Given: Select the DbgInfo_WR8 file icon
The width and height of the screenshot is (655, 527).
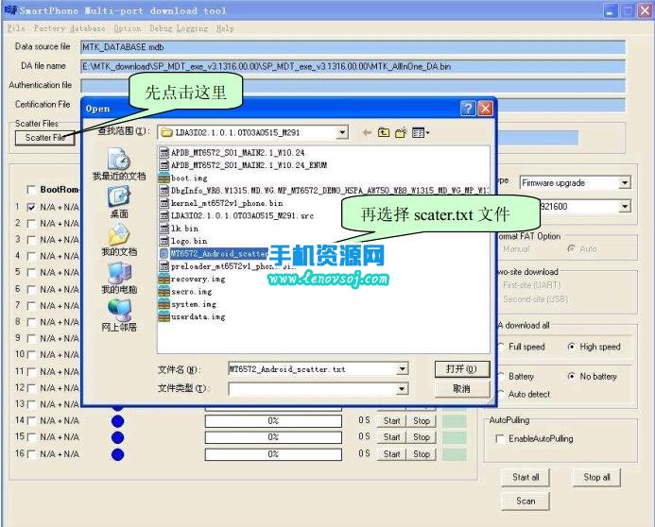Looking at the screenshot, I should (164, 190).
